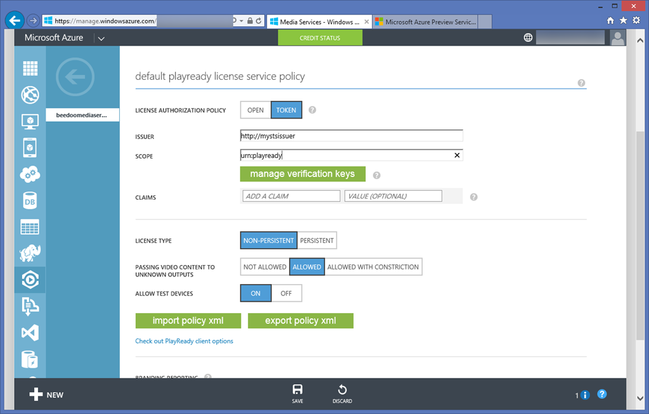Open SQL Databases DB icon in sidebar
Screen dimensions: 649x414
click(30, 201)
